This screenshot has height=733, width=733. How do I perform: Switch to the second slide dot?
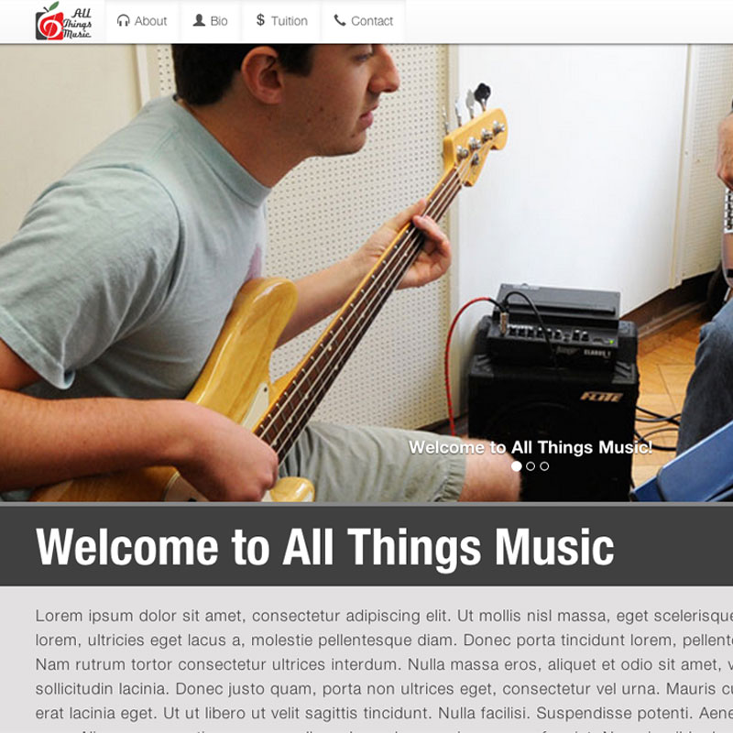[x=531, y=466]
